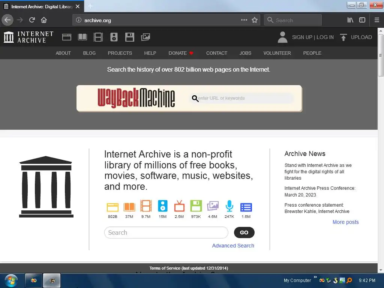Viewport: 384px width, 288px height.
Task: Open the Brewster Kahle press statement post
Action: pos(317,208)
